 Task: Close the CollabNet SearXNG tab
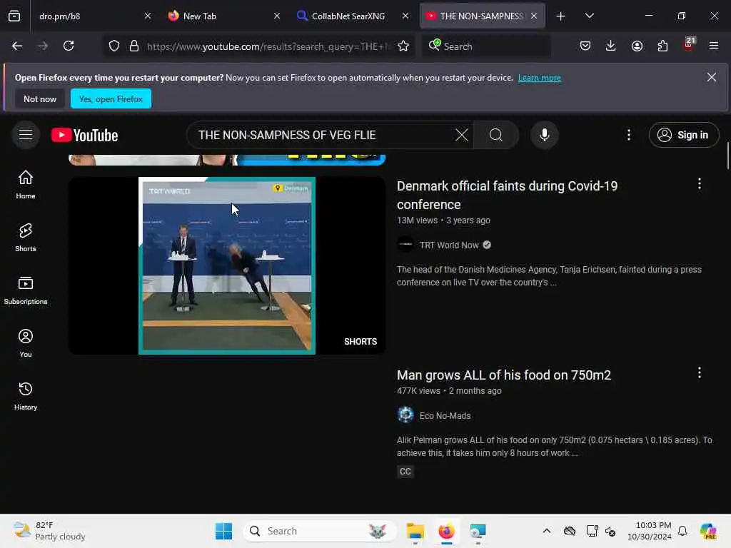click(x=405, y=16)
